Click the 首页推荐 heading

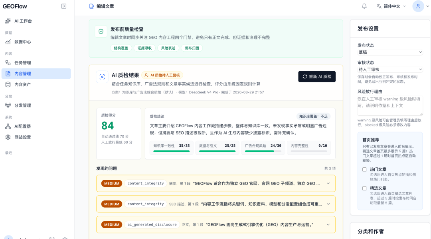370,140
